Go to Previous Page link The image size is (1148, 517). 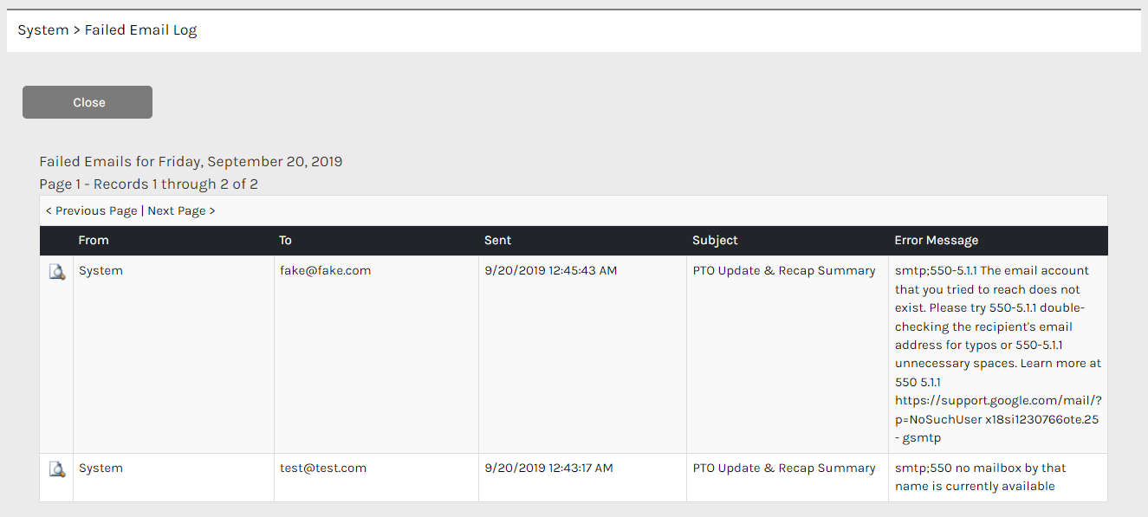(x=92, y=210)
